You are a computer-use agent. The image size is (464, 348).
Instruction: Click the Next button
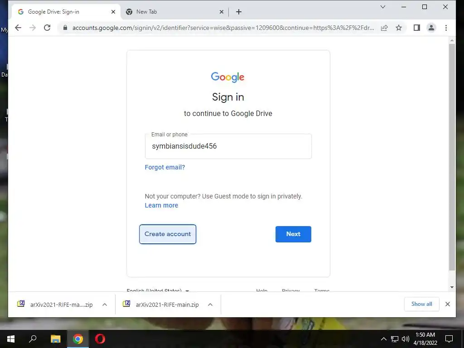click(x=293, y=234)
